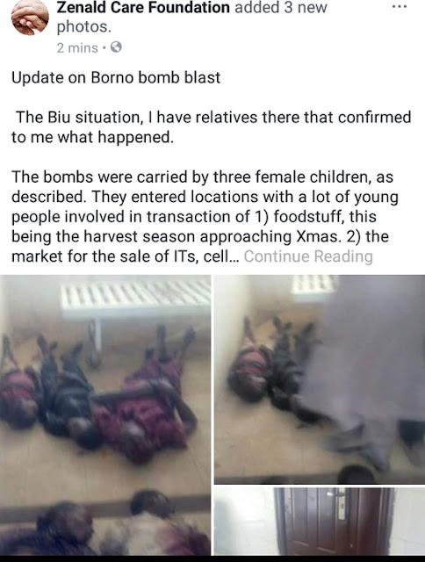Tap the paragraph starting 'The bombs were carried'
This screenshot has height=562, width=425.
click(205, 217)
